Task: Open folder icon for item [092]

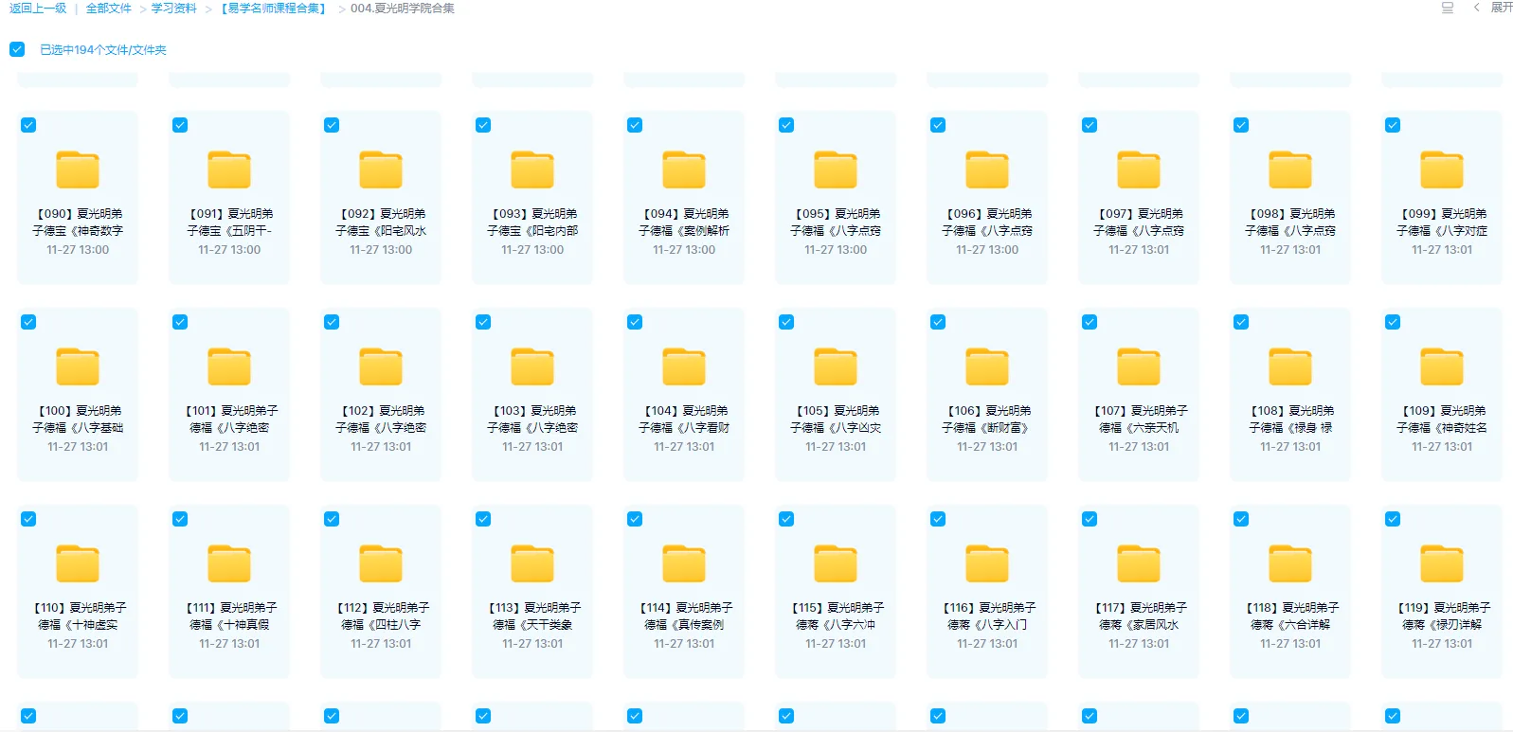Action: [x=381, y=170]
